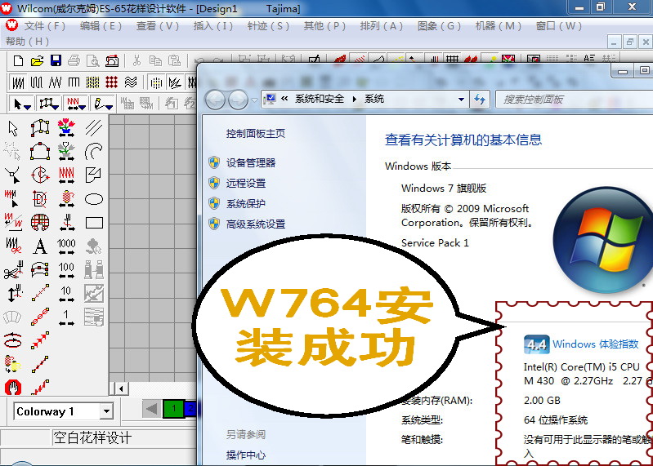Choose the zigzag stitch type icon
Viewport: 653px width, 466px height.
(x=55, y=82)
